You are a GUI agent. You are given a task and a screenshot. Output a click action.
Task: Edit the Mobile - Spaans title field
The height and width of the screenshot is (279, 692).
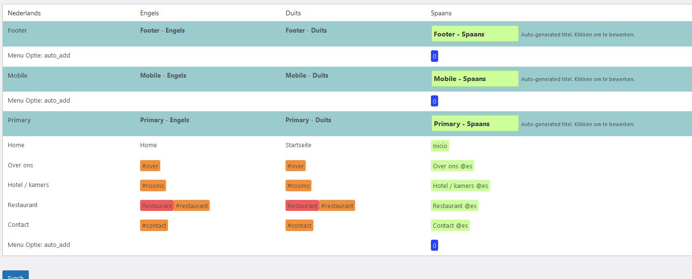tap(475, 79)
